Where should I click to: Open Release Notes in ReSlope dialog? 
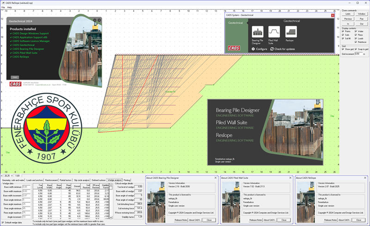tap(330, 220)
